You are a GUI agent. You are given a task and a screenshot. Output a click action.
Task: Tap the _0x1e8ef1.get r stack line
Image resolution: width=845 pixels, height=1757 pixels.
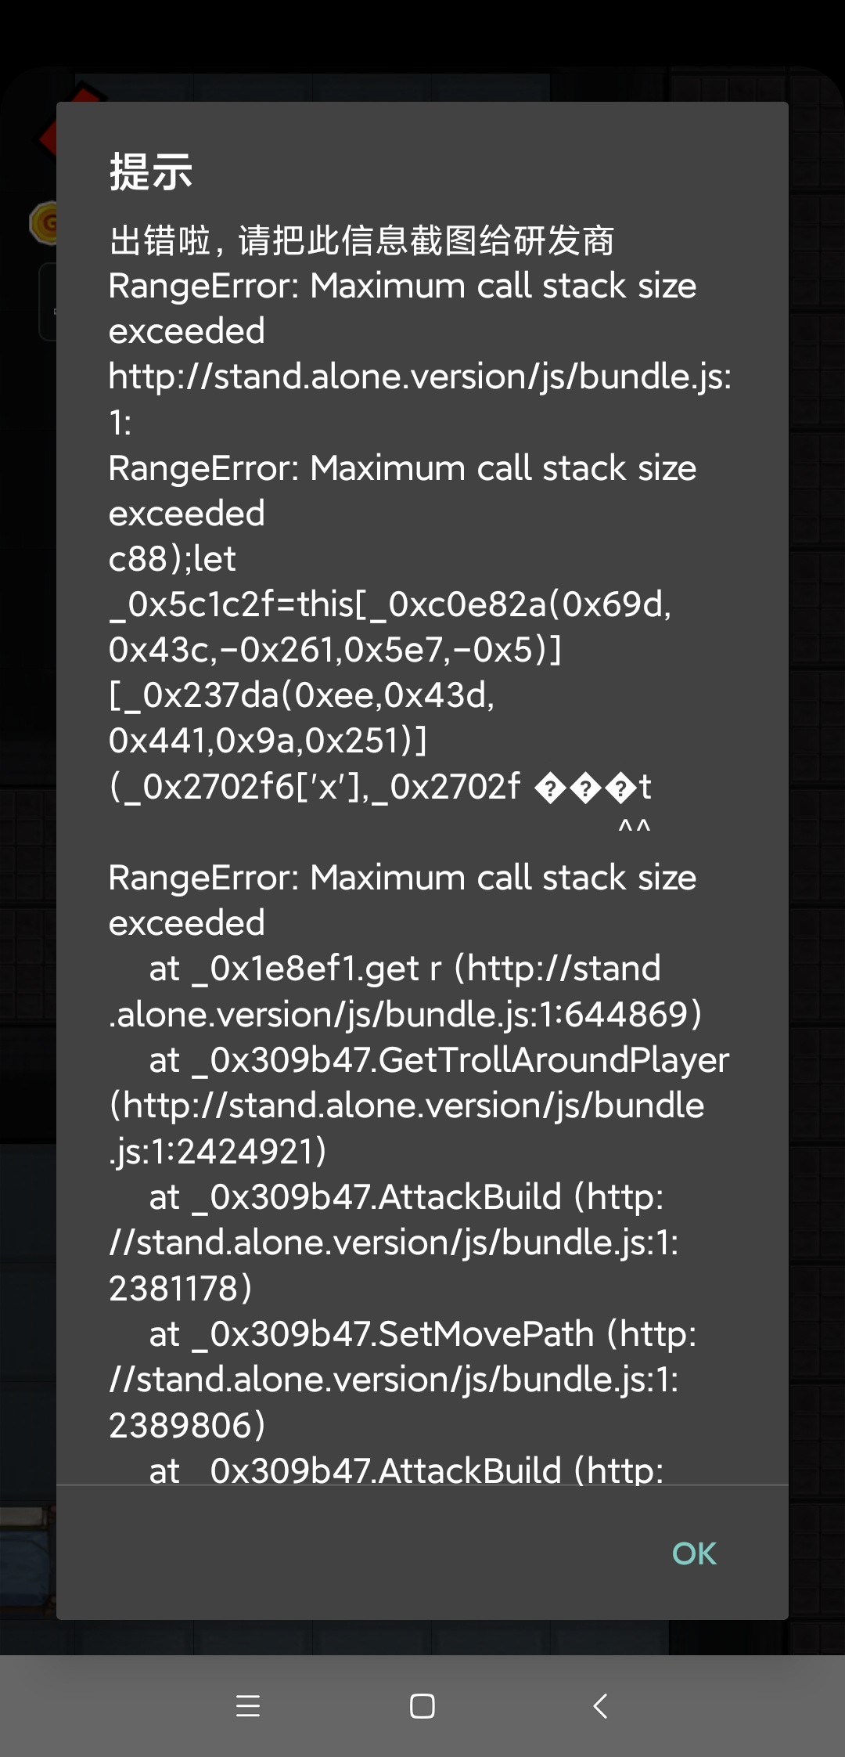click(x=405, y=991)
